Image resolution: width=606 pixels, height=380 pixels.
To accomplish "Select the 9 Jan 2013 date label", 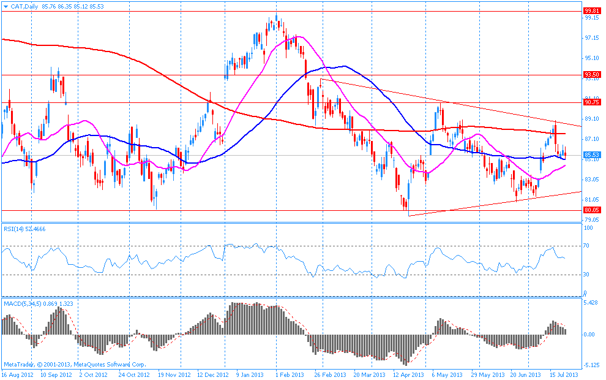I will [x=249, y=375].
